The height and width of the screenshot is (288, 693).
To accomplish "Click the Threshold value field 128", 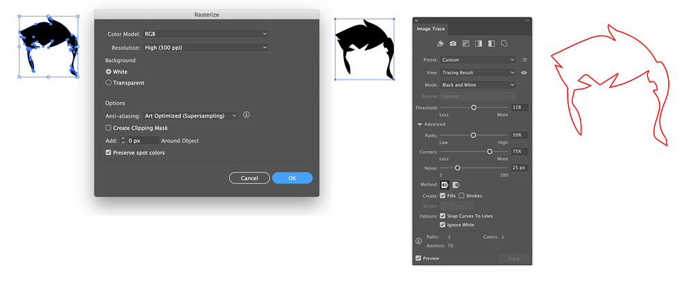I will pos(520,107).
